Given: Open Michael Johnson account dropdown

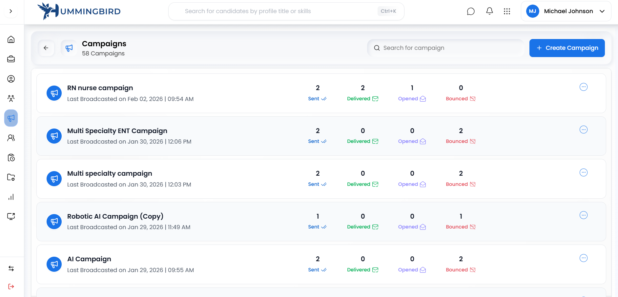Looking at the screenshot, I should coord(566,11).
